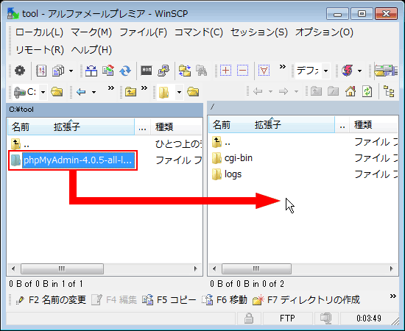Go back in local panel with blue arrow
This screenshot has width=405, height=331.
coord(81,92)
